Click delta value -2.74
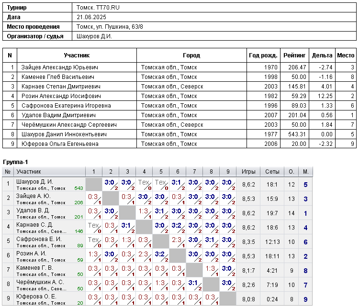The width and height of the screenshot is (359, 308). pos(325,67)
